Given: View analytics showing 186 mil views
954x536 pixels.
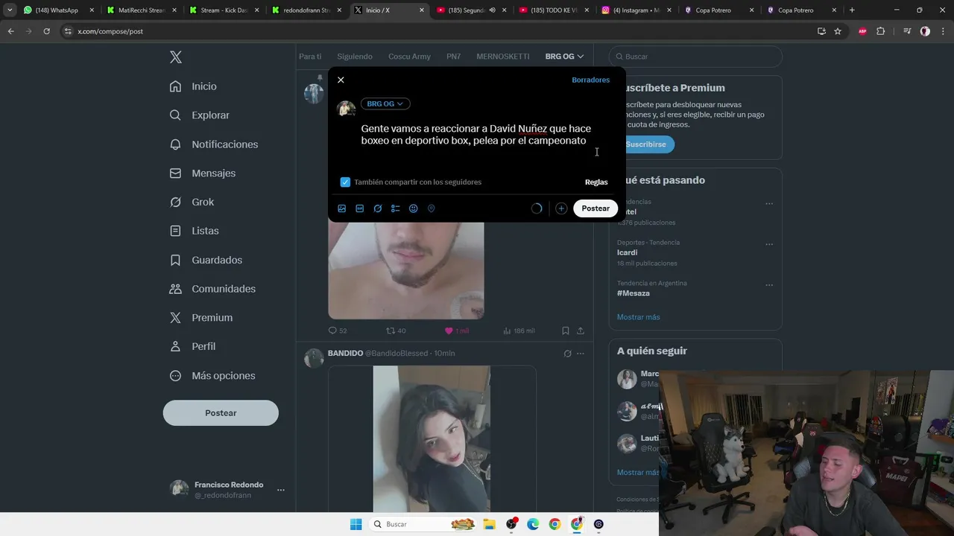Looking at the screenshot, I should (519, 331).
